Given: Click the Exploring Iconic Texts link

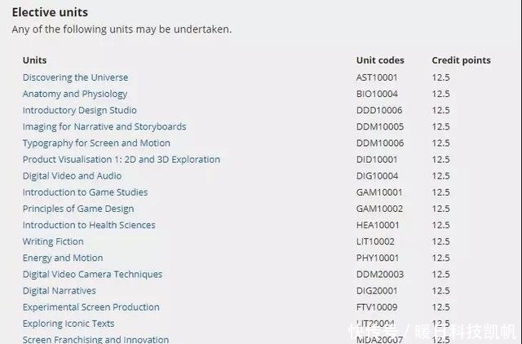Looking at the screenshot, I should tap(69, 324).
